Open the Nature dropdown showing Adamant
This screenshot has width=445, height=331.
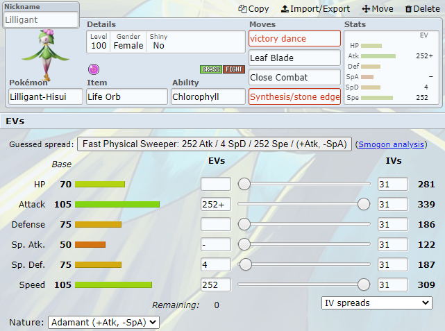(x=103, y=322)
